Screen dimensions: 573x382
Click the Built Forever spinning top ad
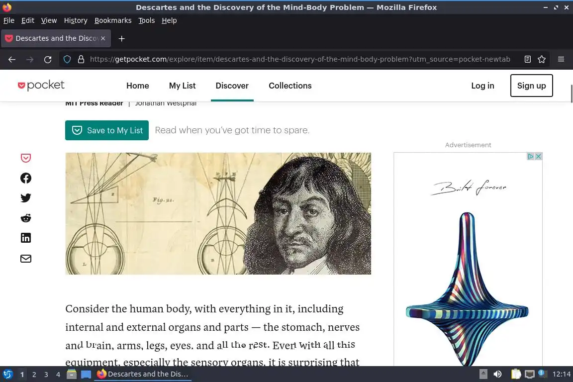point(468,260)
